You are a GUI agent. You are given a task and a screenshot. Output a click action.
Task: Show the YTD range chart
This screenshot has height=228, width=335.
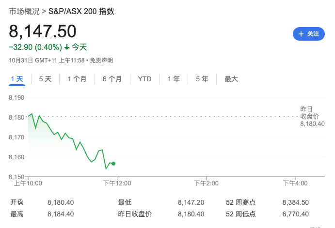(144, 79)
